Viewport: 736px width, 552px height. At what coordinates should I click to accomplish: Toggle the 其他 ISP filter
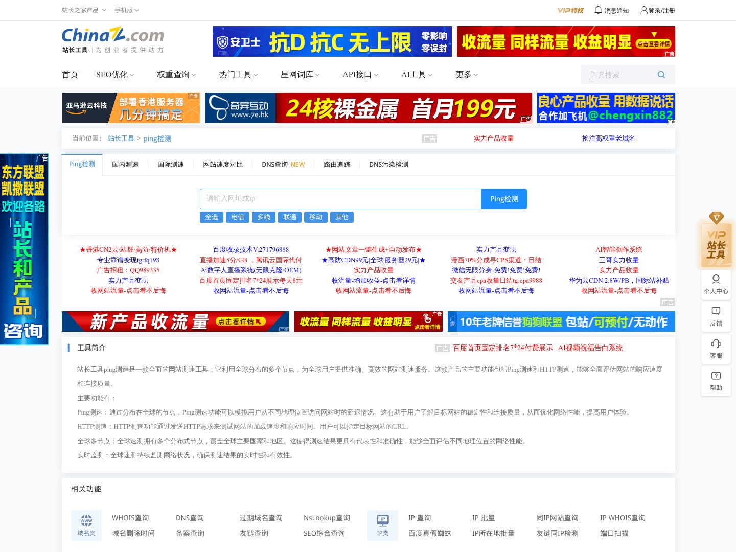point(342,217)
